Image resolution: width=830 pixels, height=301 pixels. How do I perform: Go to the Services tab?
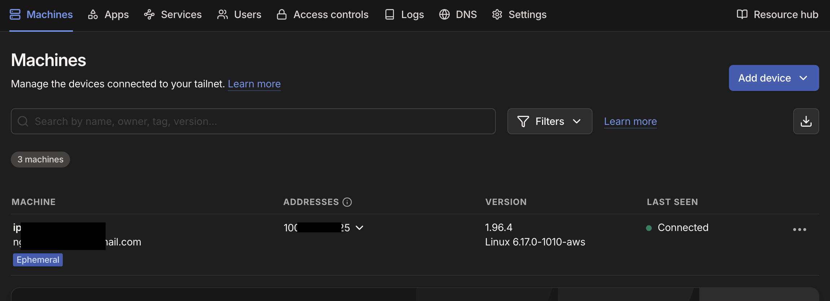click(173, 14)
